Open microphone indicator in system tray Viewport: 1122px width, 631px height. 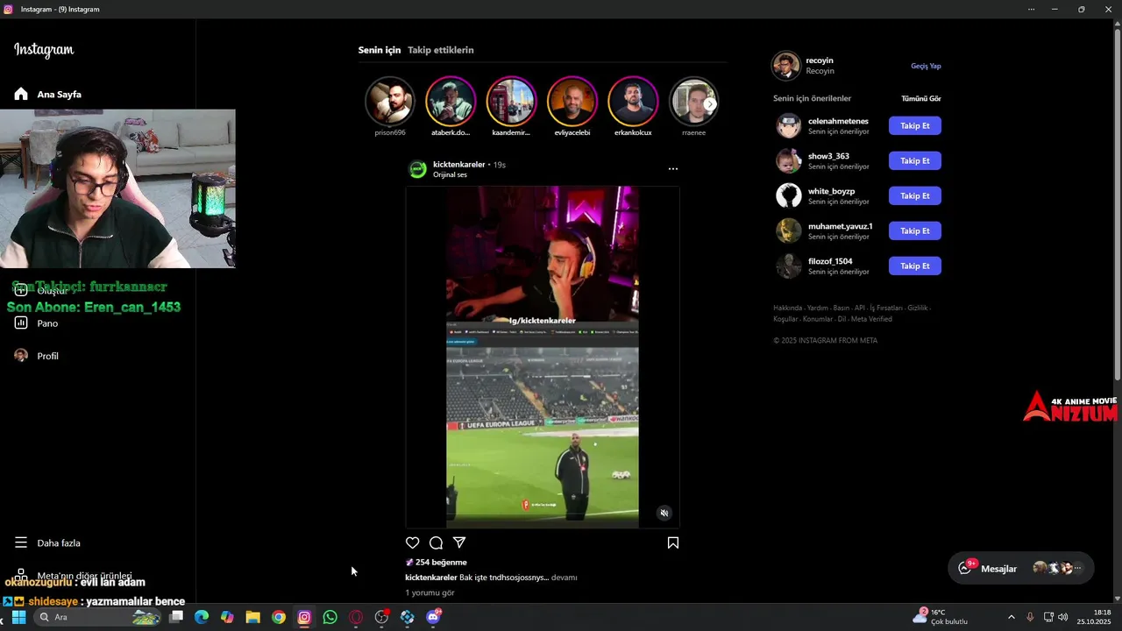pos(1030,617)
